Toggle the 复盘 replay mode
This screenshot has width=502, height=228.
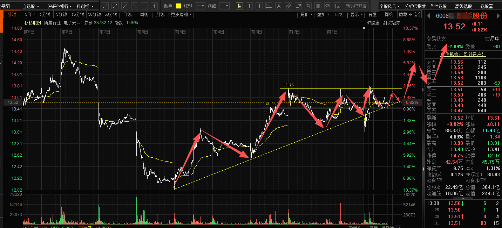372,14
